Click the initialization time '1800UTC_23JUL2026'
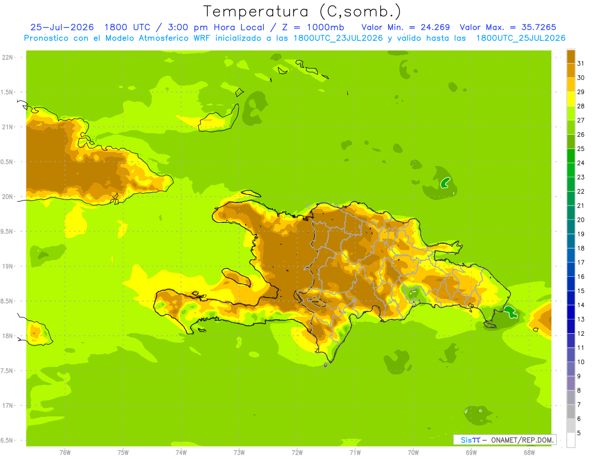This screenshot has width=594, height=459. 338,38
